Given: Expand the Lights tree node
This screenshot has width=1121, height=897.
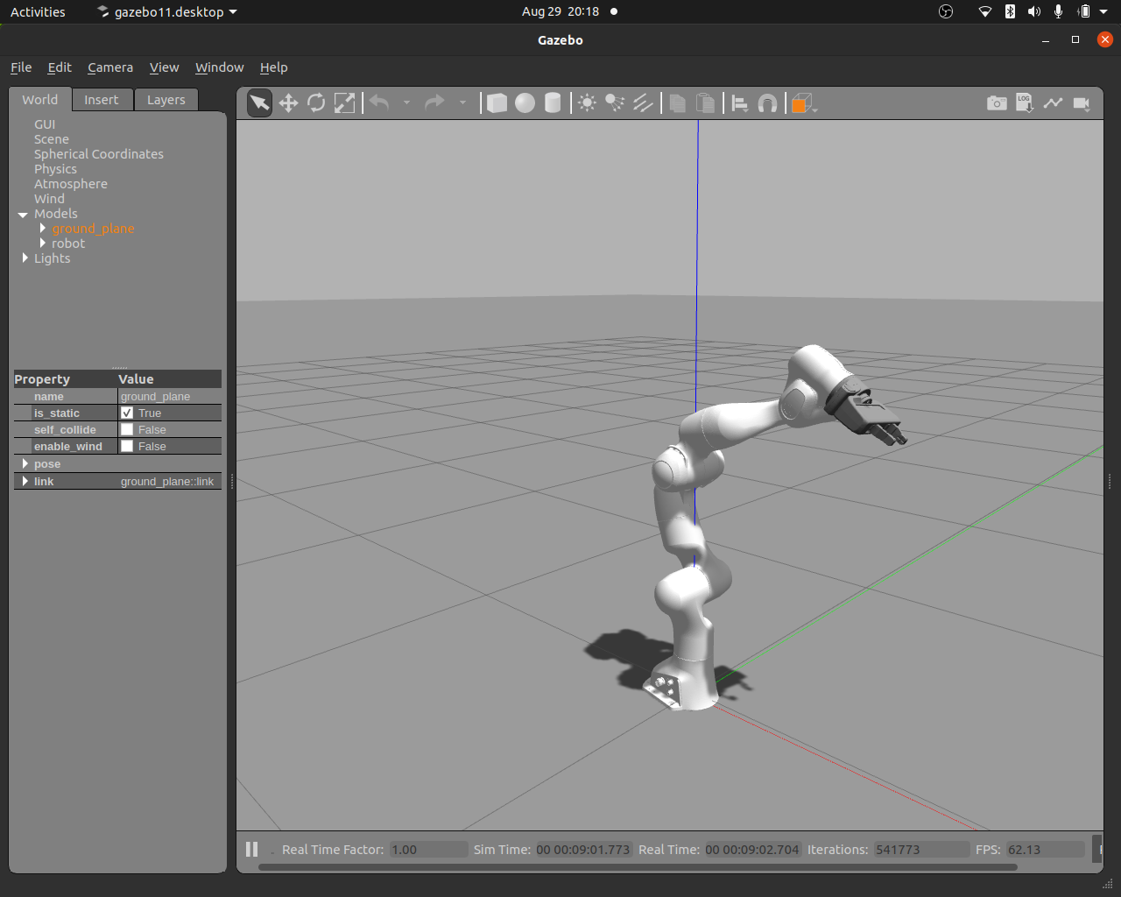Looking at the screenshot, I should point(25,258).
